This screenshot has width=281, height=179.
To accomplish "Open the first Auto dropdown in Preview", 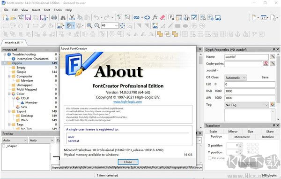I will 15,140.
